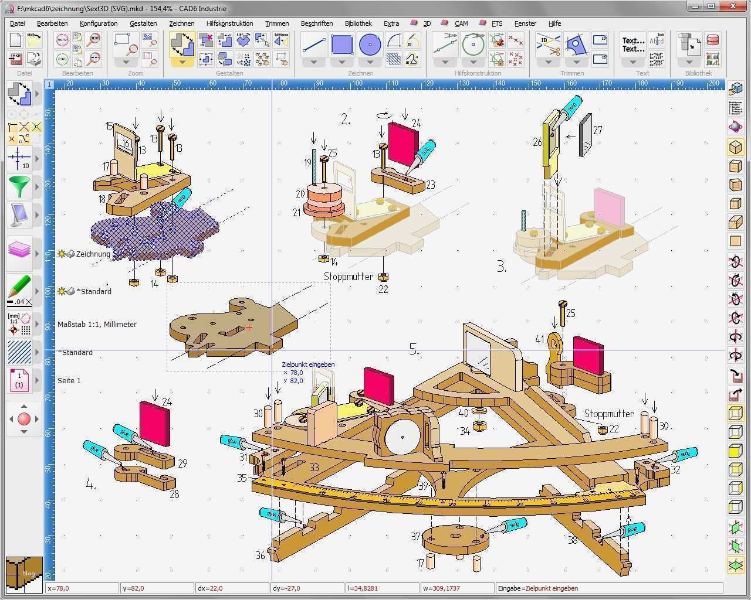The width and height of the screenshot is (751, 600).
Task: Select the trim with scissors tool
Action: pos(548,45)
